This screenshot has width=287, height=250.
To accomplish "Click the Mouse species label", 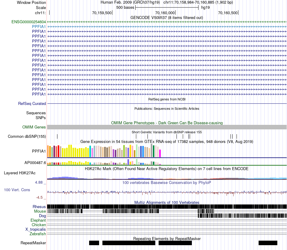I will pyautogui.click(x=40, y=211).
